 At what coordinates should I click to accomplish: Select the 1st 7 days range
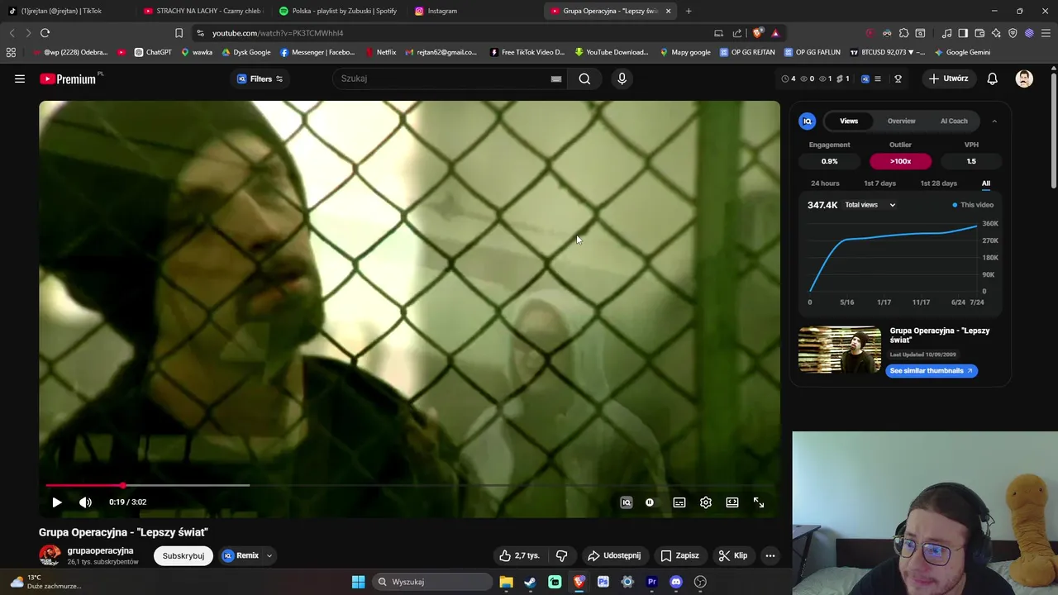(879, 183)
